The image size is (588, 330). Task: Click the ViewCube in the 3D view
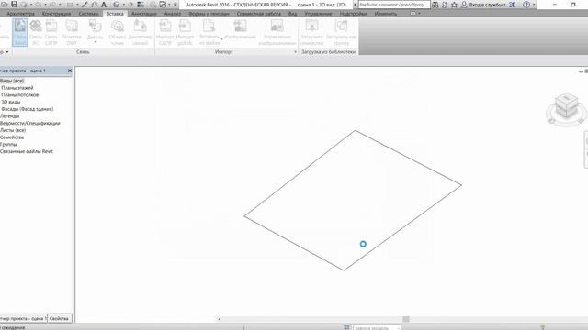pos(566,106)
